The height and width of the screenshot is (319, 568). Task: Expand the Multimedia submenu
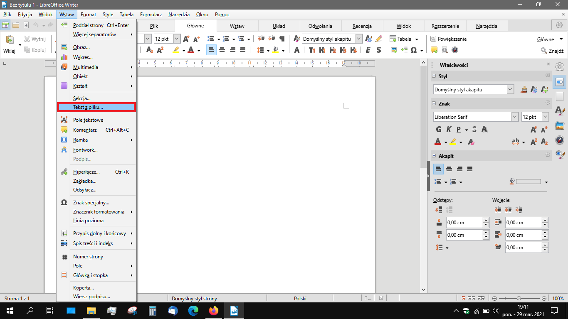coord(96,67)
